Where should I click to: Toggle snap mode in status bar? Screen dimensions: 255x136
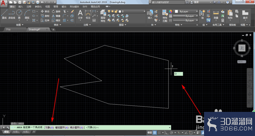(159, 133)
